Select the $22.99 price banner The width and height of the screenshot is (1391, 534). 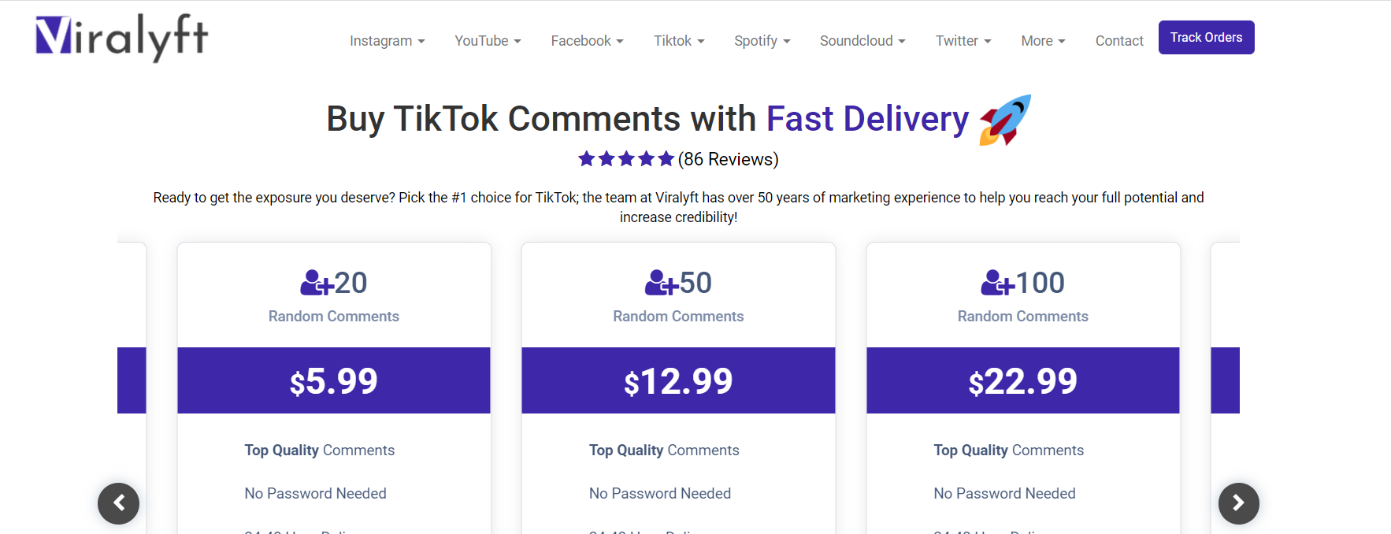[1023, 380]
